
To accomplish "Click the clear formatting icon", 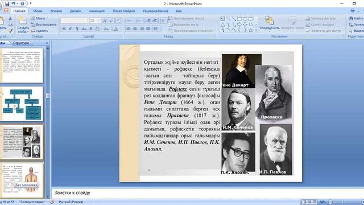I will 119,20.
